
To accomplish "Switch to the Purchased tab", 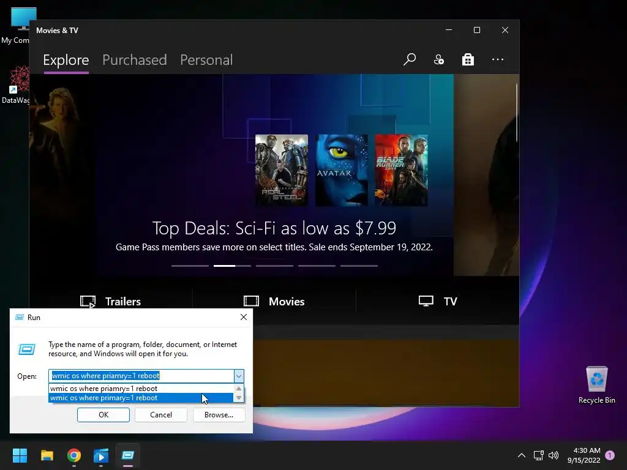I will click(x=134, y=60).
